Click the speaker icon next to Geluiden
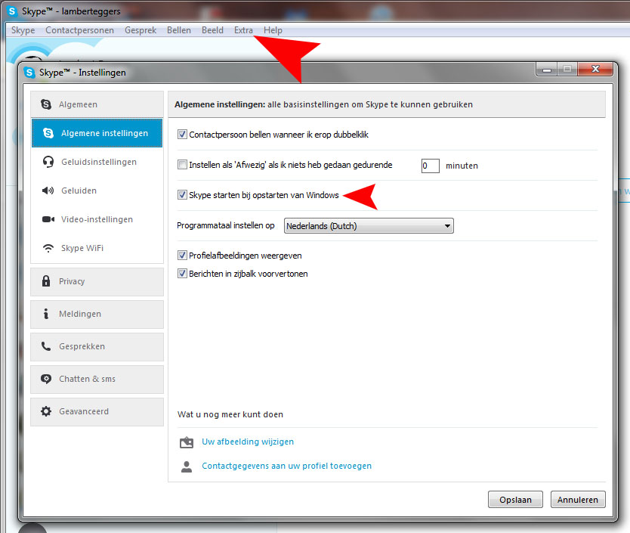This screenshot has height=533, width=630. (48, 191)
